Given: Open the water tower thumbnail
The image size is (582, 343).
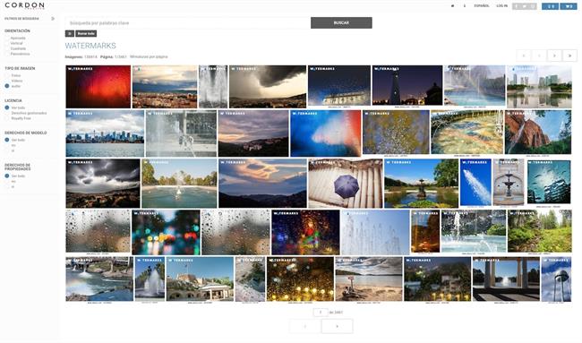Looking at the screenshot, I should pyautogui.click(x=556, y=279).
